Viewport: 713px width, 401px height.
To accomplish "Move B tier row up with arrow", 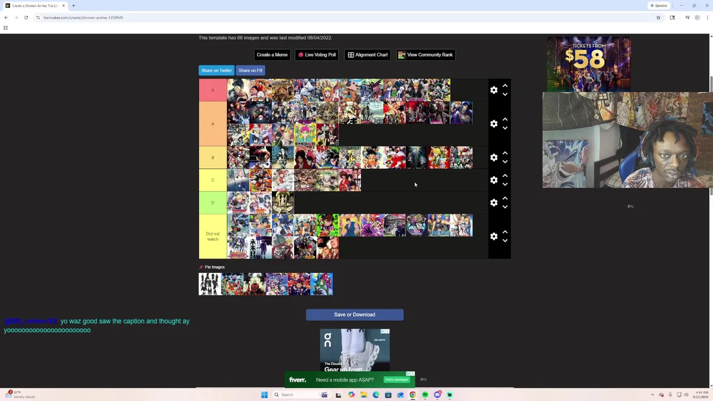I will pos(505,153).
